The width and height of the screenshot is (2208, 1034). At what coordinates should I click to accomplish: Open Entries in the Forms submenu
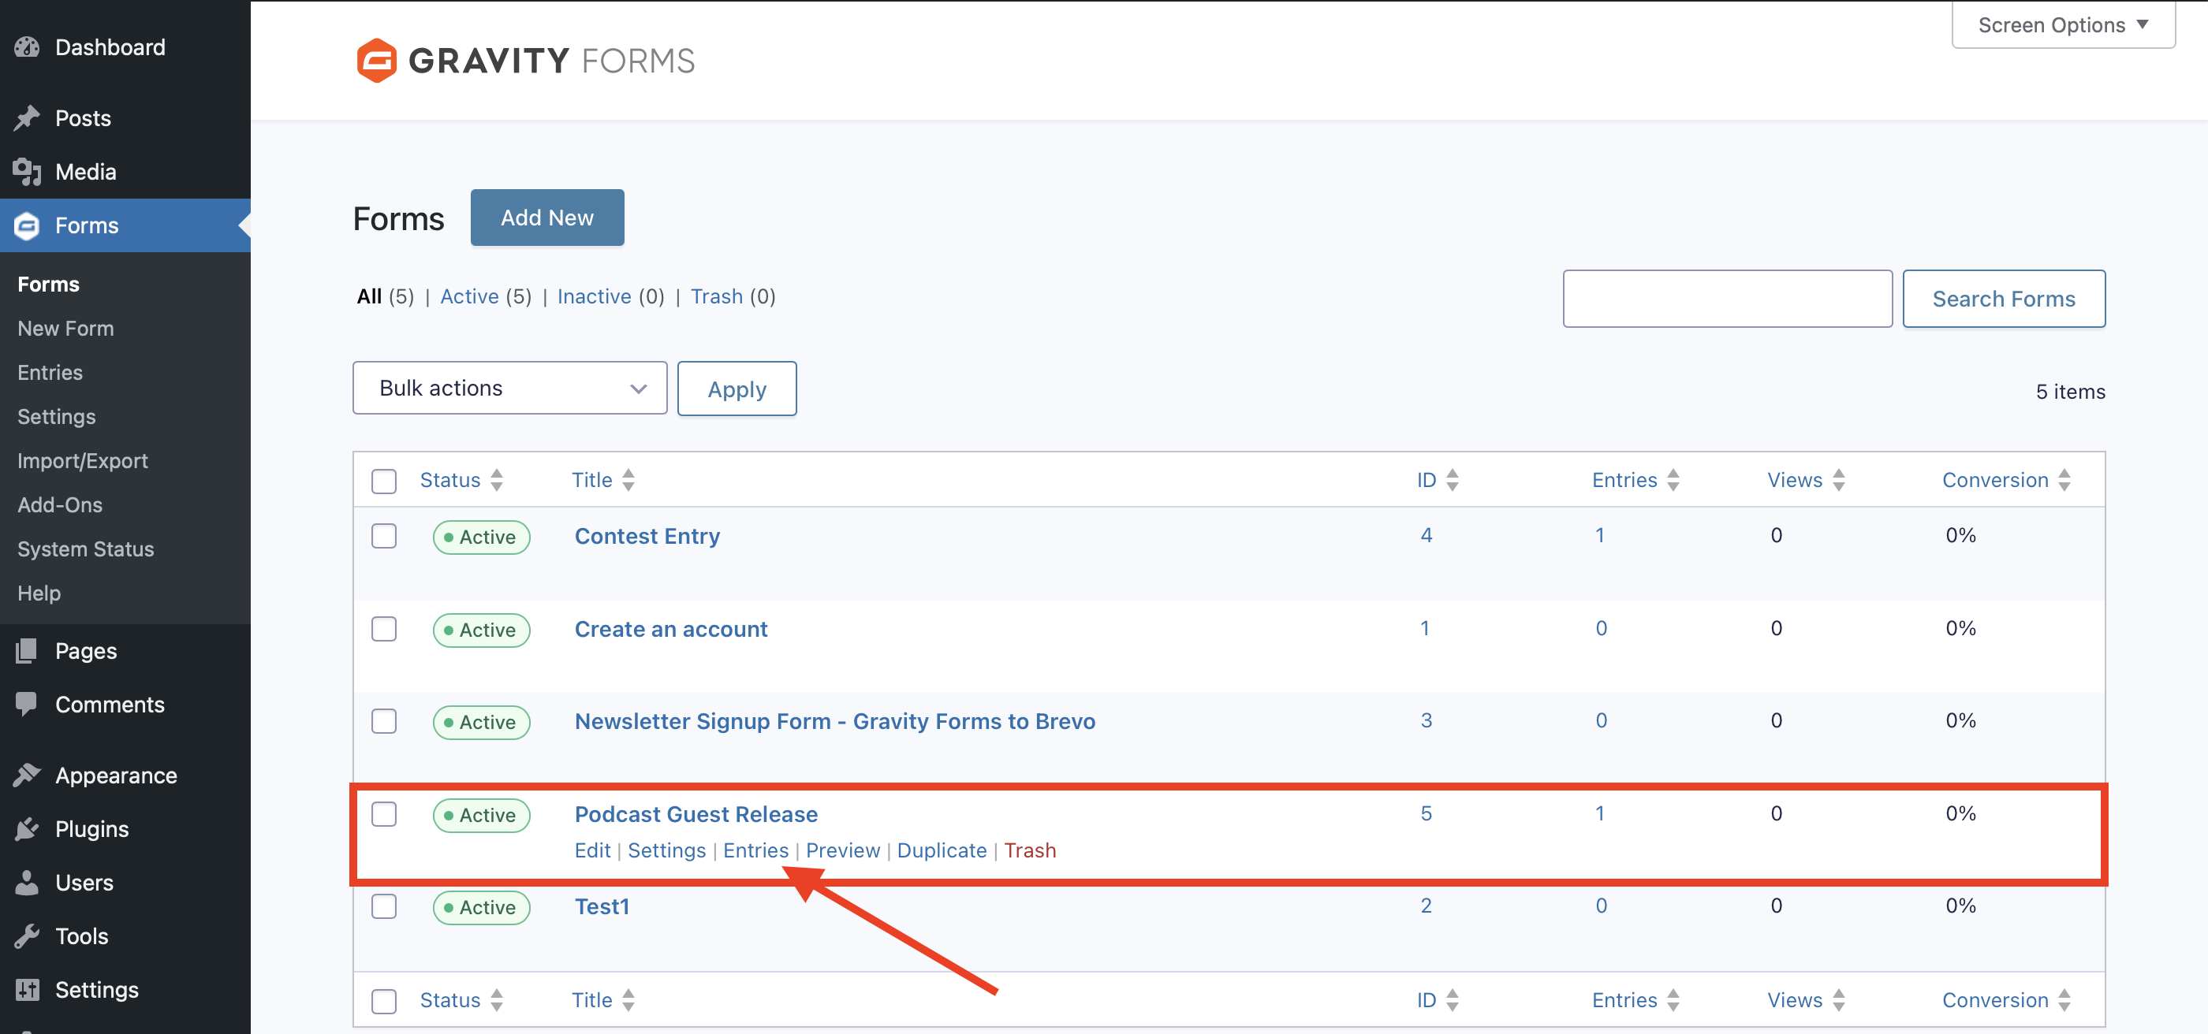50,373
